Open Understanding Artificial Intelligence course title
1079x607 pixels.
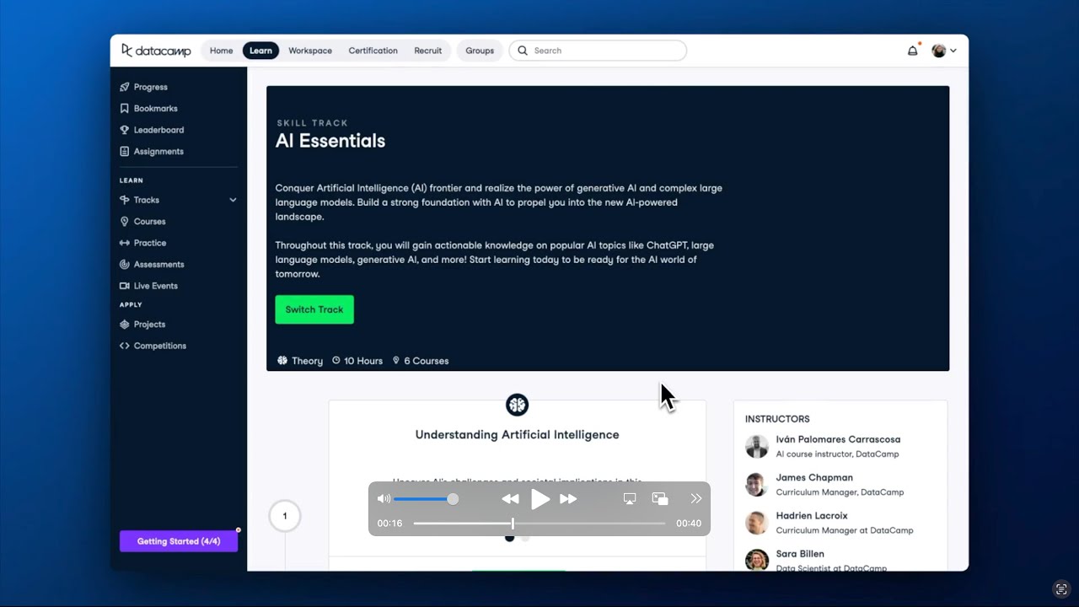(x=518, y=435)
